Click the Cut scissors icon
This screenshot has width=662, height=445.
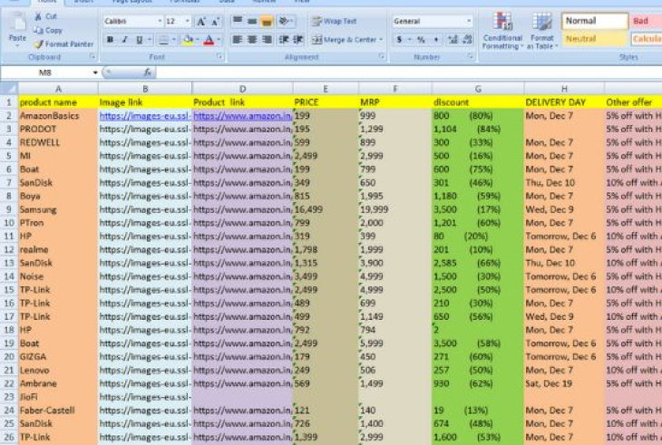pos(37,16)
